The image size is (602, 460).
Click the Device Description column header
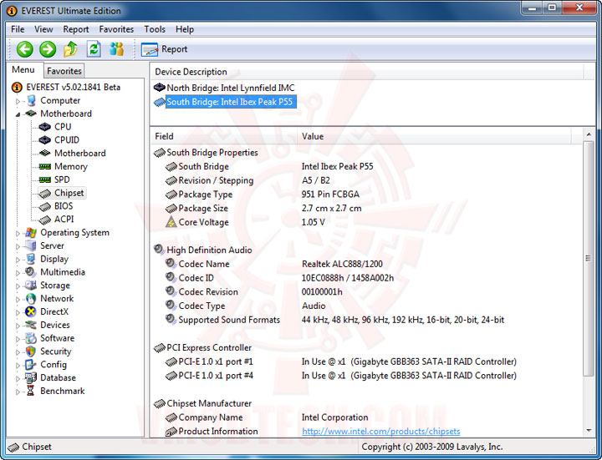click(367, 72)
